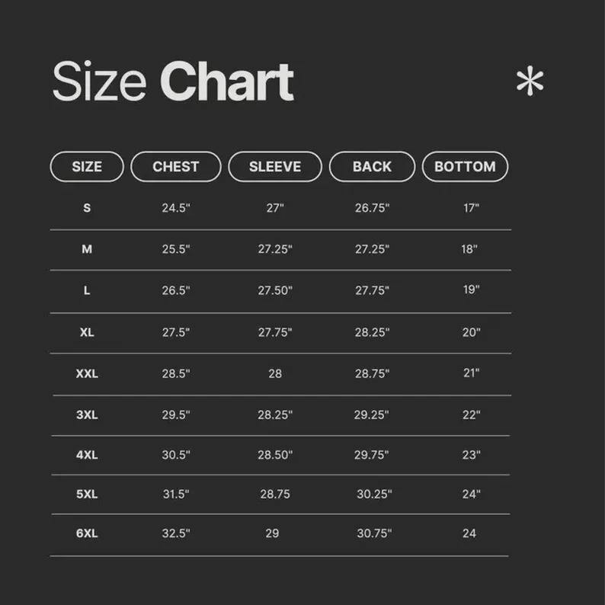Screen dimensions: 605x605
Task: Click the BACK column header pill
Action: (372, 167)
